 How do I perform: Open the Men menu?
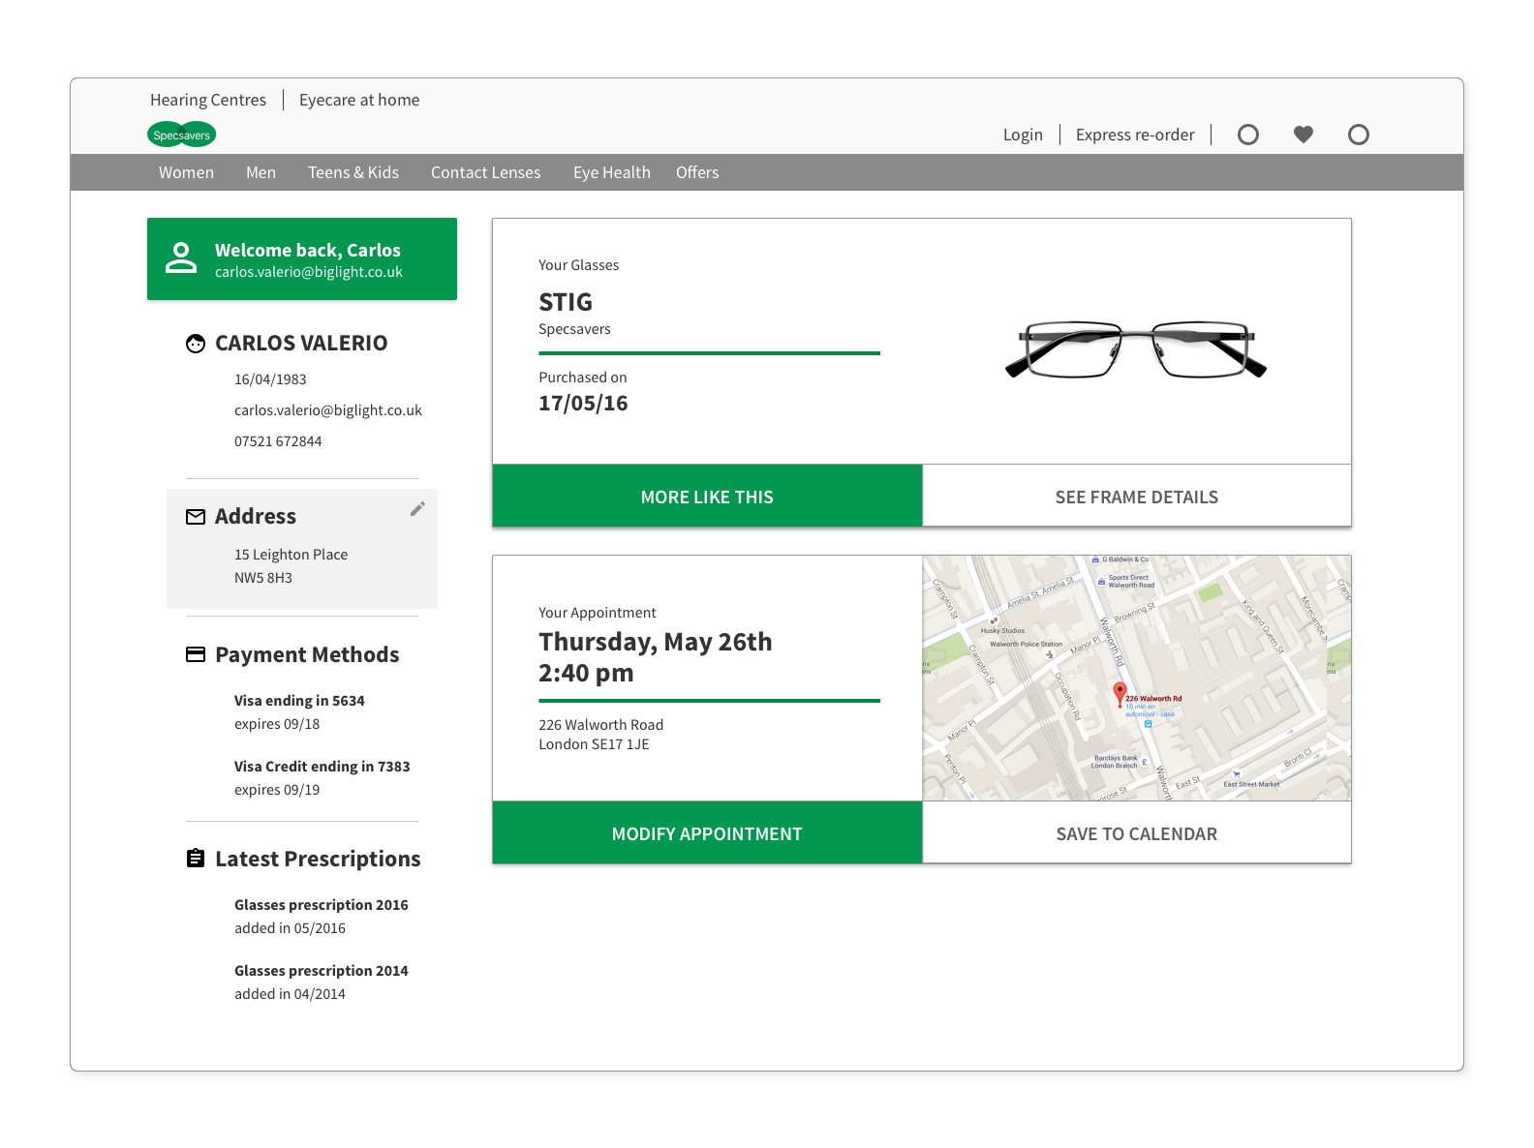261,172
